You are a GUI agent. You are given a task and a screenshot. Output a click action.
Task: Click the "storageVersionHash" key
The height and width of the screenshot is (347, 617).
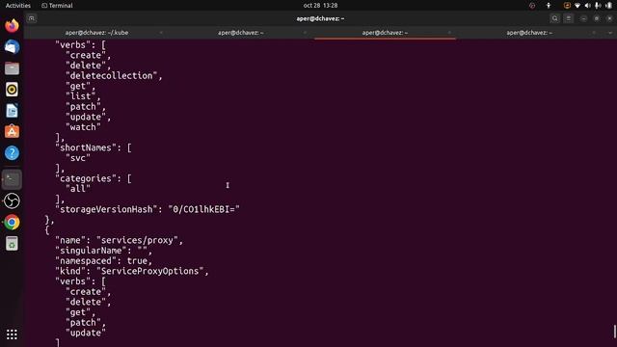point(106,209)
